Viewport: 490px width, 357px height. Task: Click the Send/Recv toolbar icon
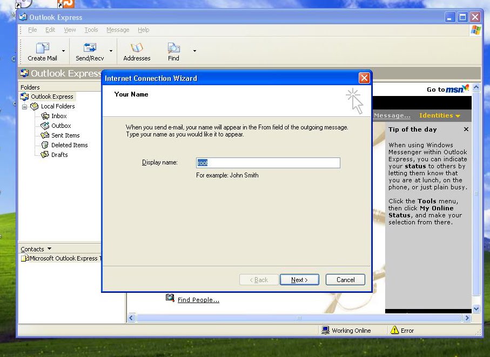(x=90, y=48)
